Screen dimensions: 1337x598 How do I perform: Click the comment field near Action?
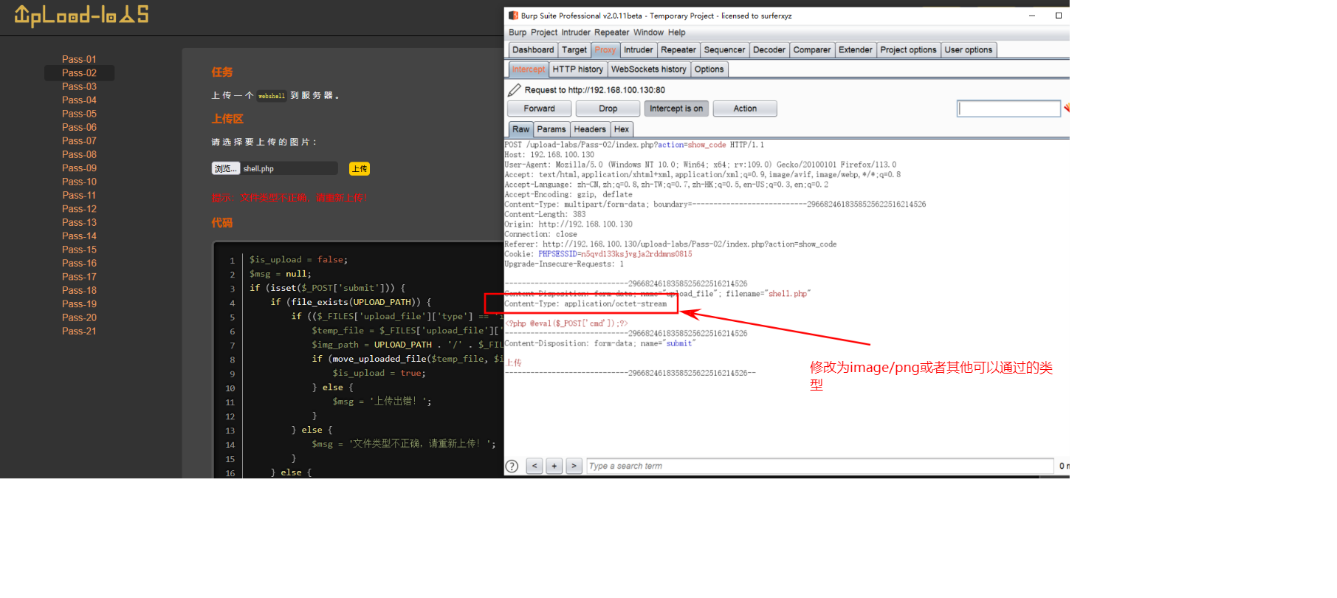pyautogui.click(x=1008, y=109)
